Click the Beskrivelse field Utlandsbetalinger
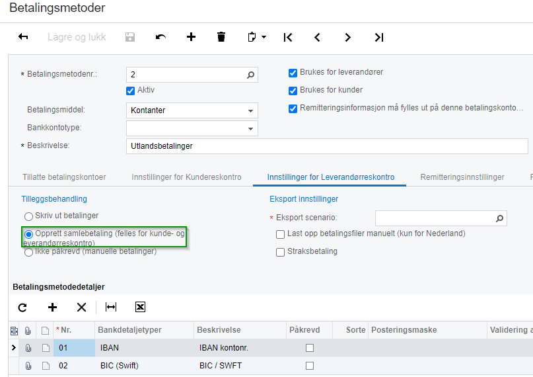 coord(327,146)
